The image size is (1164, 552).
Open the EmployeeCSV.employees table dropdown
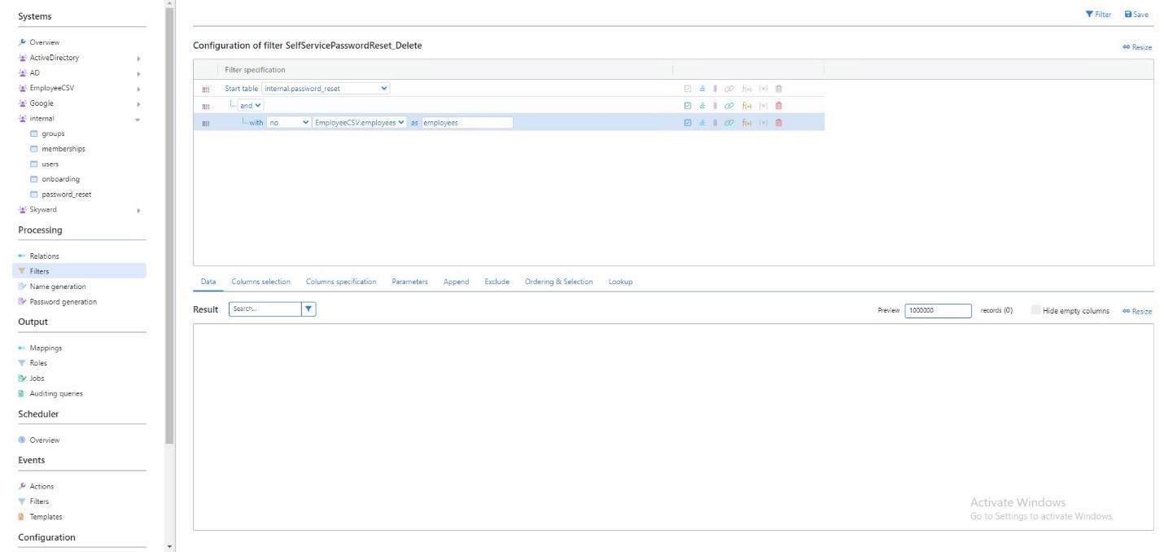click(x=359, y=123)
